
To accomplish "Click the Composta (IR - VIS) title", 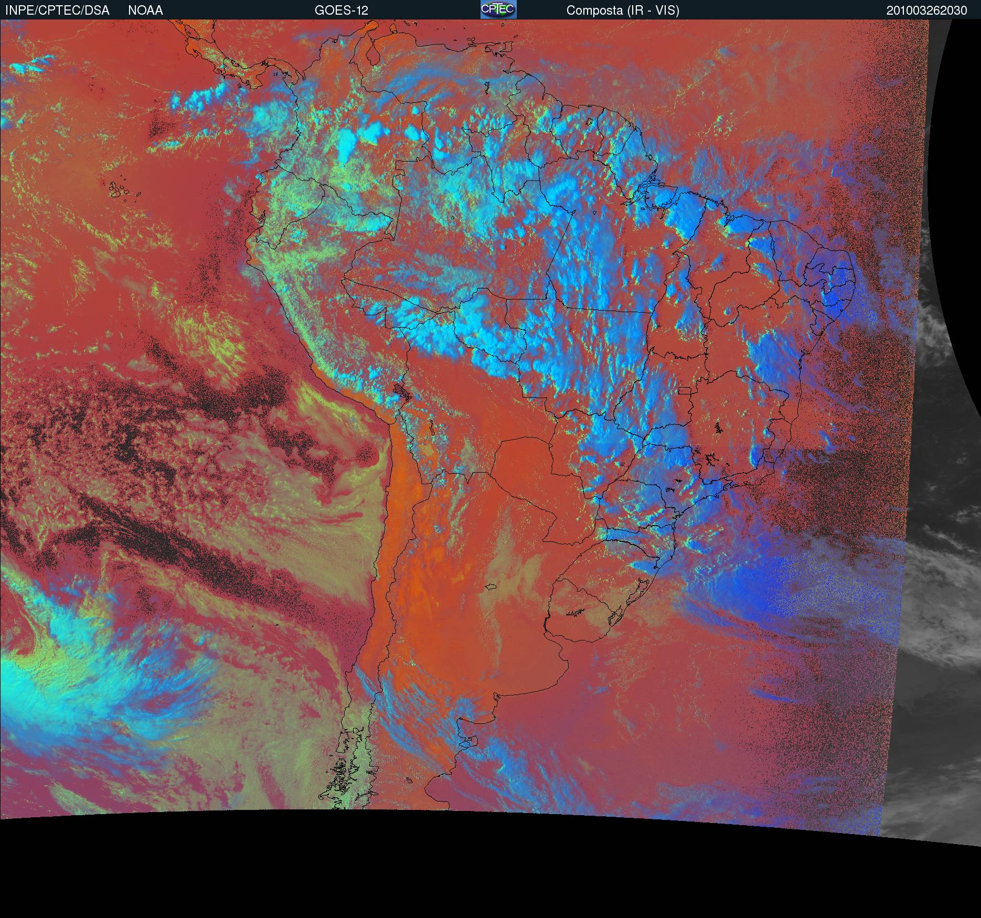I will [623, 10].
